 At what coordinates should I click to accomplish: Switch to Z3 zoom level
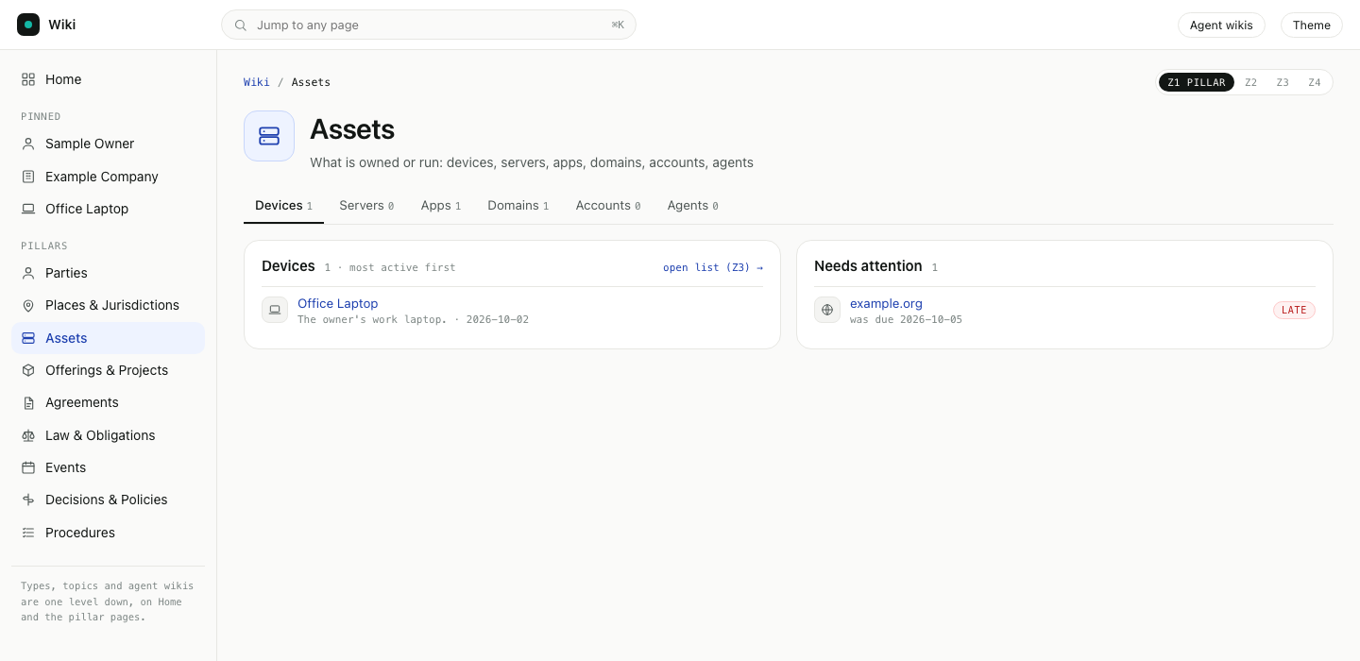click(x=1283, y=82)
